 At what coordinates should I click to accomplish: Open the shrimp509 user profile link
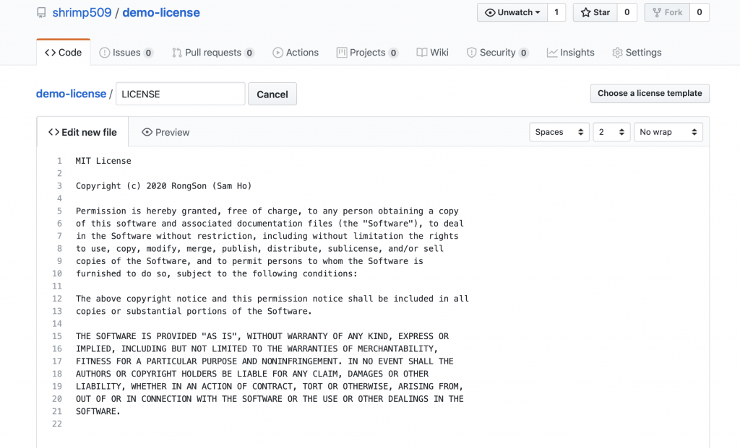pyautogui.click(x=82, y=13)
